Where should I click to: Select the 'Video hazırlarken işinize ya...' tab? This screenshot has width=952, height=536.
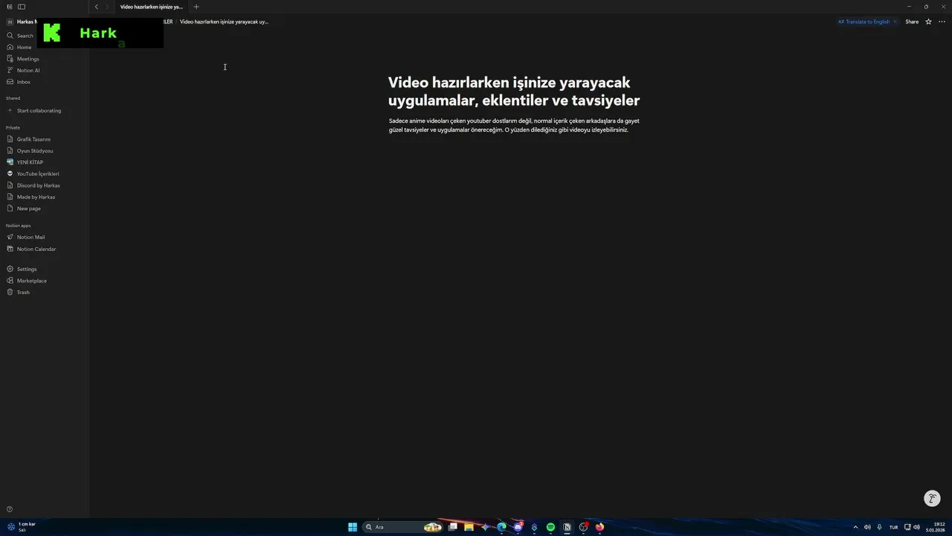coord(151,7)
